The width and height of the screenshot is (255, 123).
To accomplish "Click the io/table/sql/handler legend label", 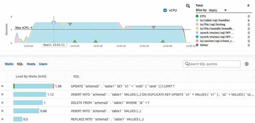I will pyautogui.click(x=215, y=20).
